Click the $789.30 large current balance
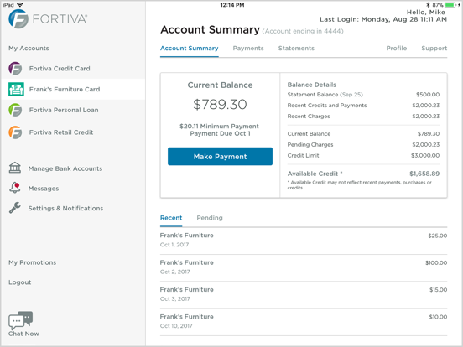 tap(220, 104)
